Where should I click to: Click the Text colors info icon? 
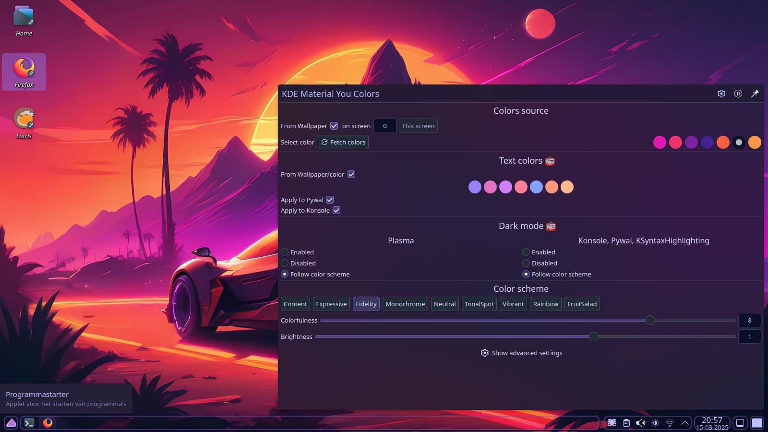[x=550, y=161]
